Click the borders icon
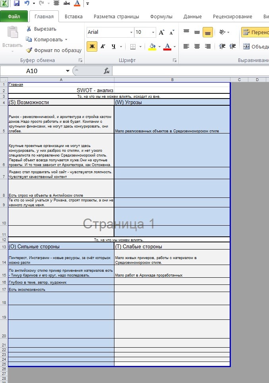 click(x=133, y=46)
